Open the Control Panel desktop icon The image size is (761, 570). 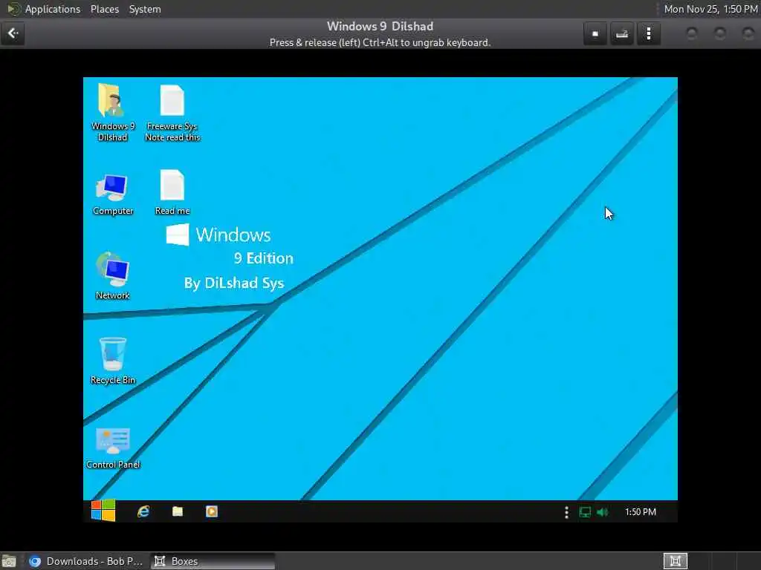(x=113, y=448)
